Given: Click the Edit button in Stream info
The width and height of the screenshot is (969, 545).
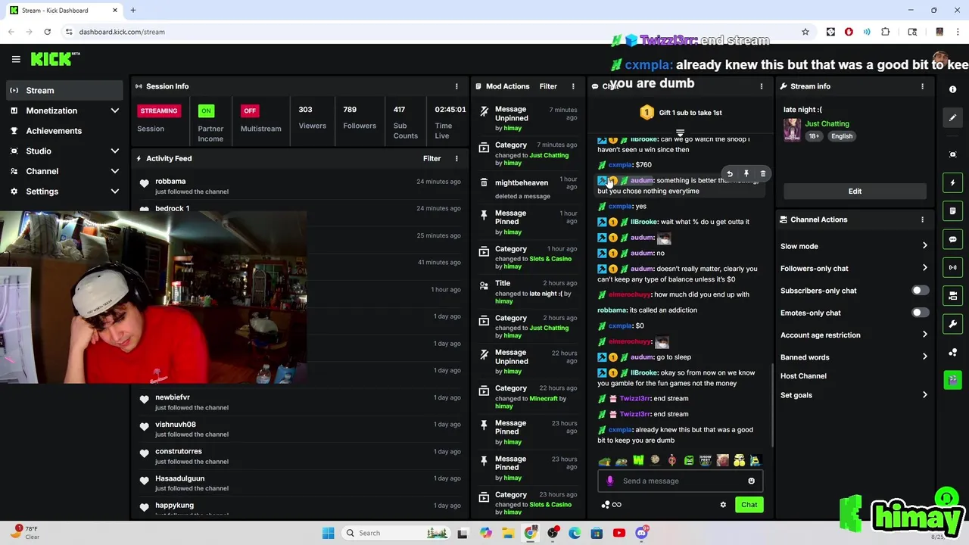Looking at the screenshot, I should [x=855, y=192].
